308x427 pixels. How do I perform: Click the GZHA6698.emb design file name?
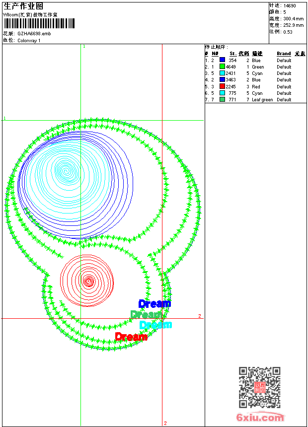(34, 34)
